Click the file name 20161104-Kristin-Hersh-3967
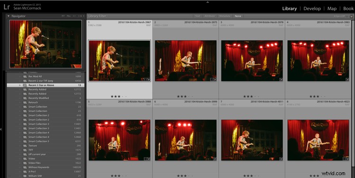The height and width of the screenshot is (178, 355). coord(134,22)
